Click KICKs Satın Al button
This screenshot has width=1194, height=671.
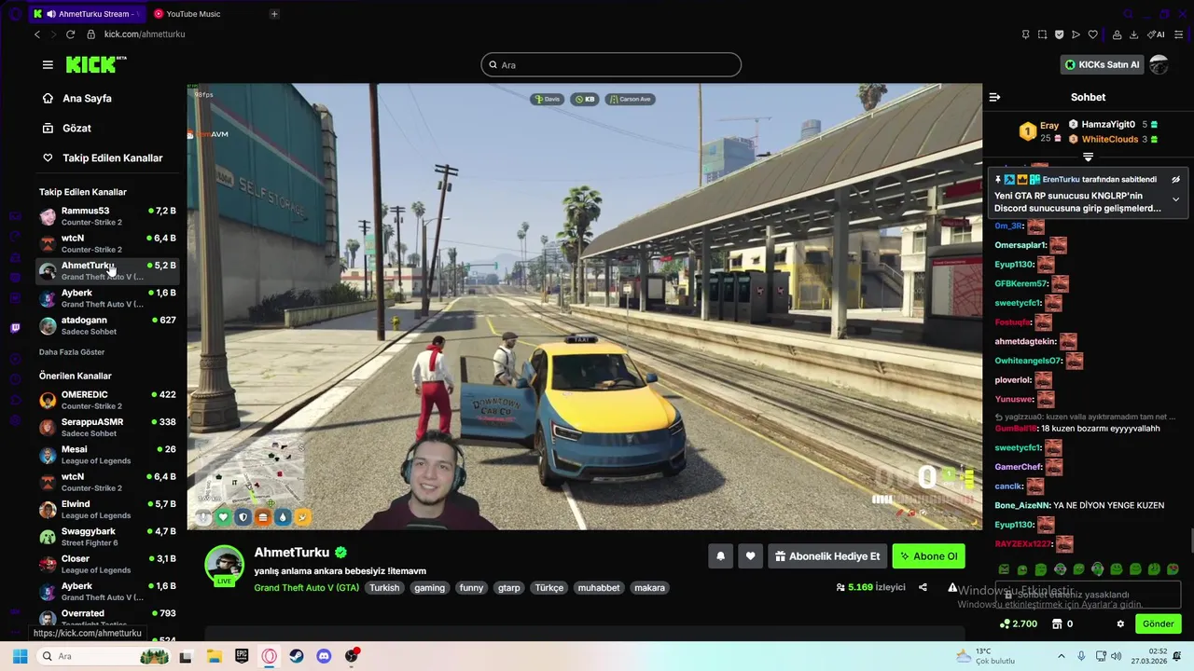pos(1102,64)
